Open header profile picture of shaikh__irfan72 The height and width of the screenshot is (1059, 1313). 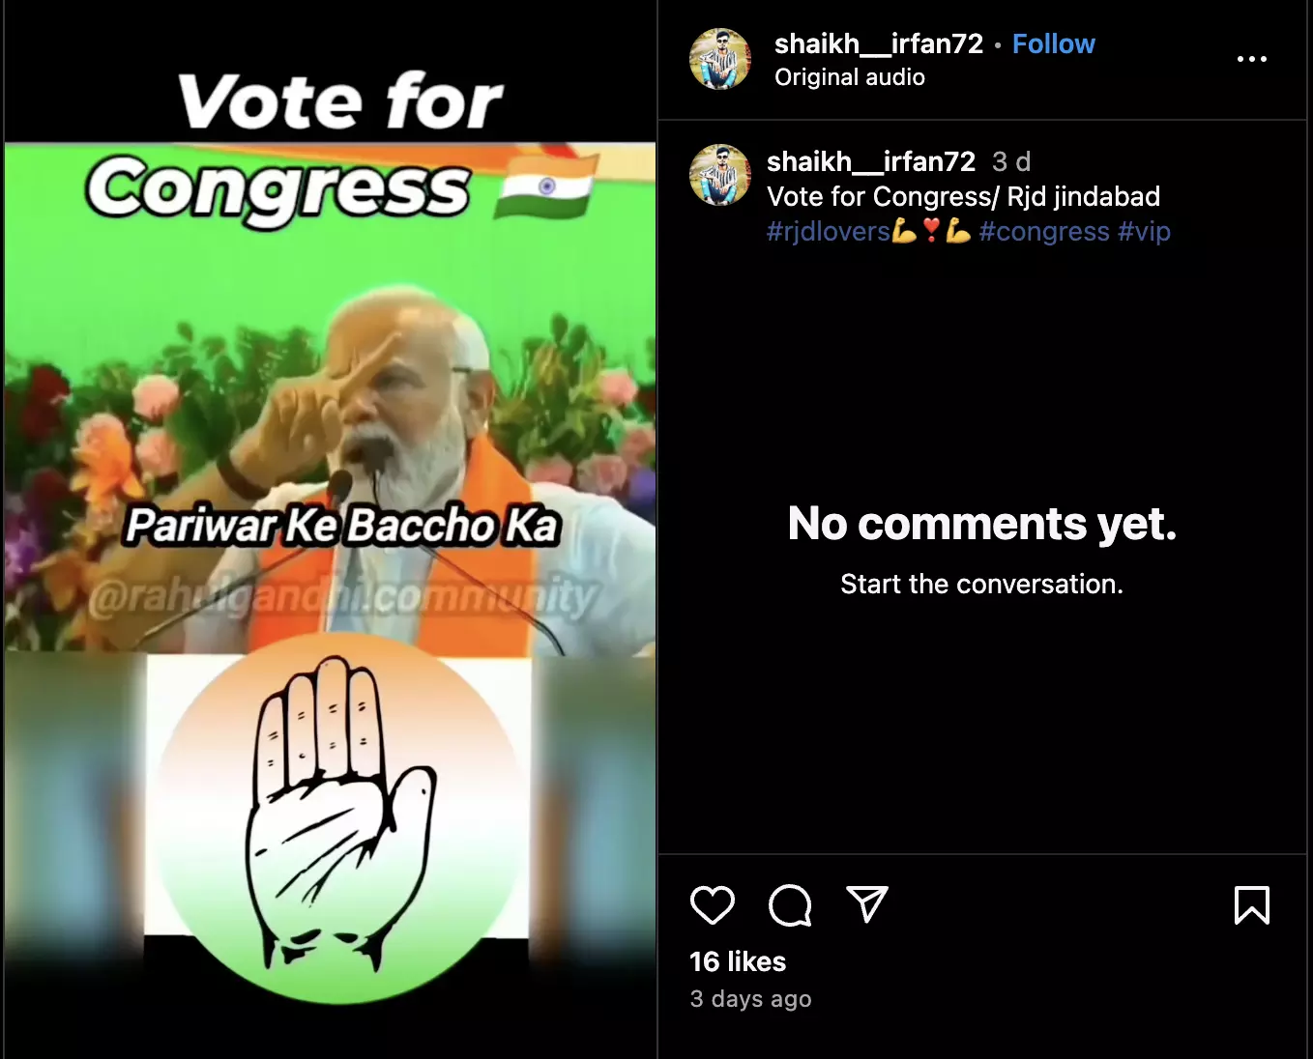(x=720, y=59)
